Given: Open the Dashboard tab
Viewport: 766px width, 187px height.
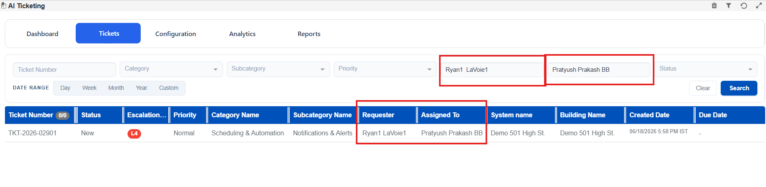Looking at the screenshot, I should (x=42, y=34).
